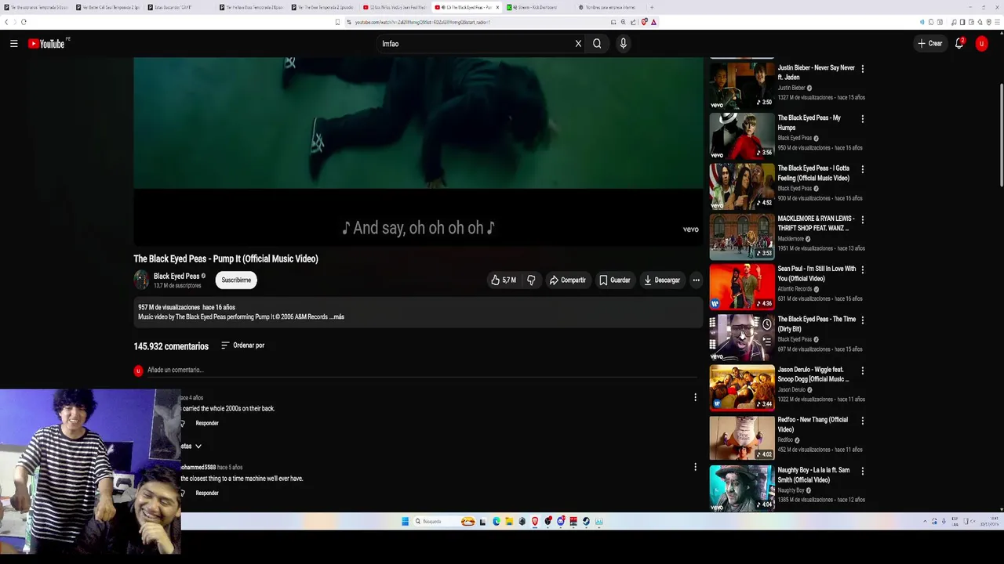Open Justin Bieber Never Say Never thumbnail
The width and height of the screenshot is (1004, 564).
click(x=741, y=85)
